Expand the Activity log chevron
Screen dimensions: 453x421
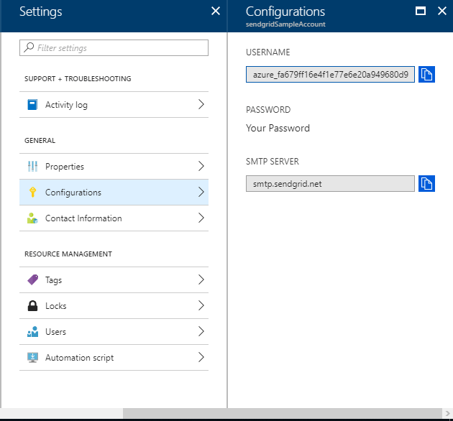[x=201, y=104]
